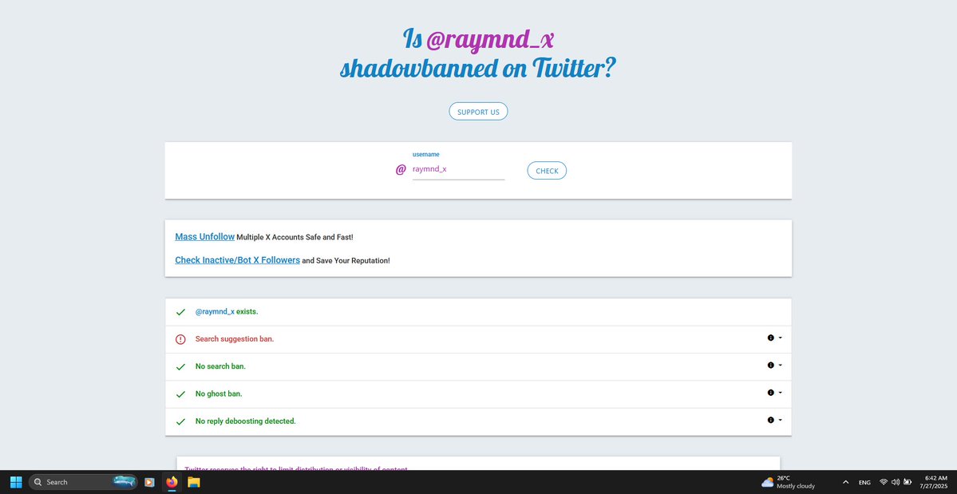
Task: Click the Firefox taskbar icon
Action: pos(172,482)
